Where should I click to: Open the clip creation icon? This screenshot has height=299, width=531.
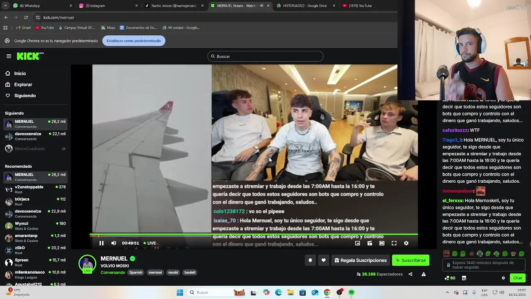point(370,243)
